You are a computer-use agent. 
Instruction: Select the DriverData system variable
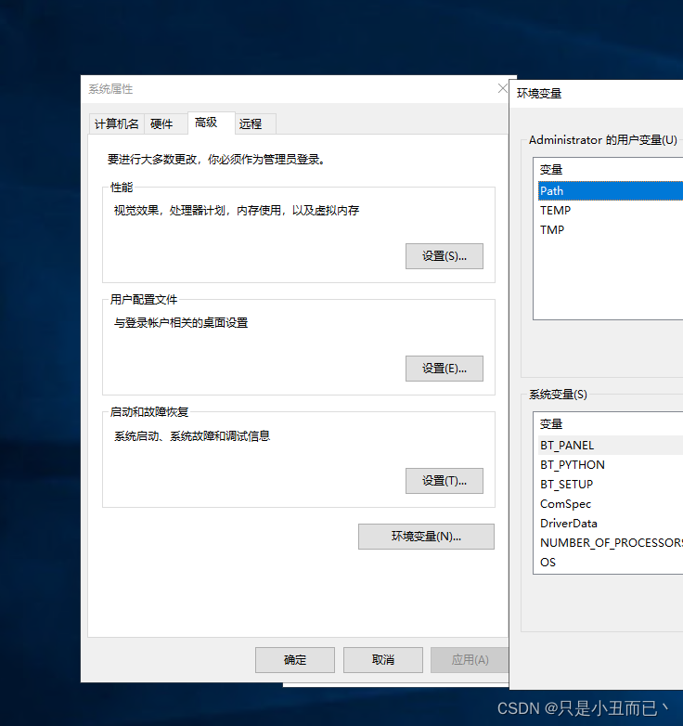point(611,524)
